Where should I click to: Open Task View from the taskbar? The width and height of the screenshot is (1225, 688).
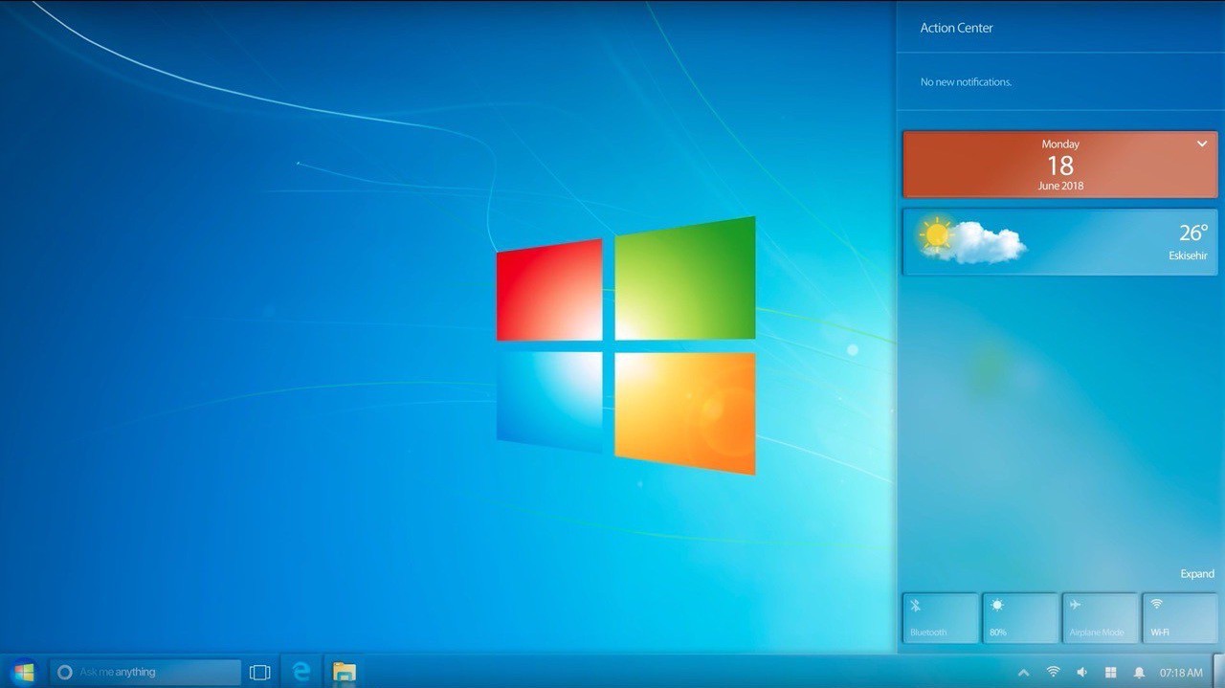259,673
